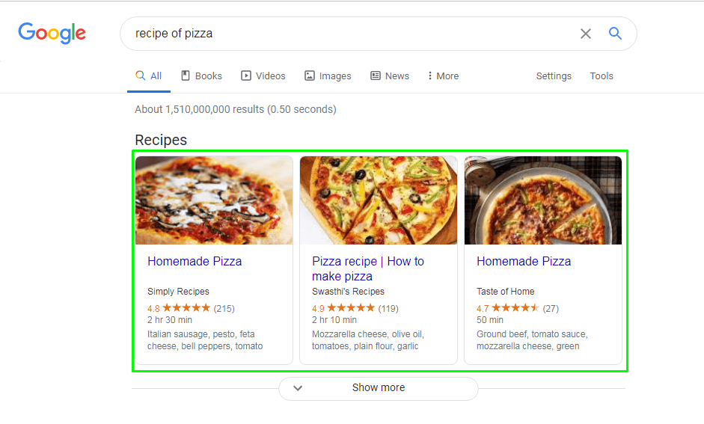Open the News results tab
The image size is (704, 424).
tap(390, 76)
